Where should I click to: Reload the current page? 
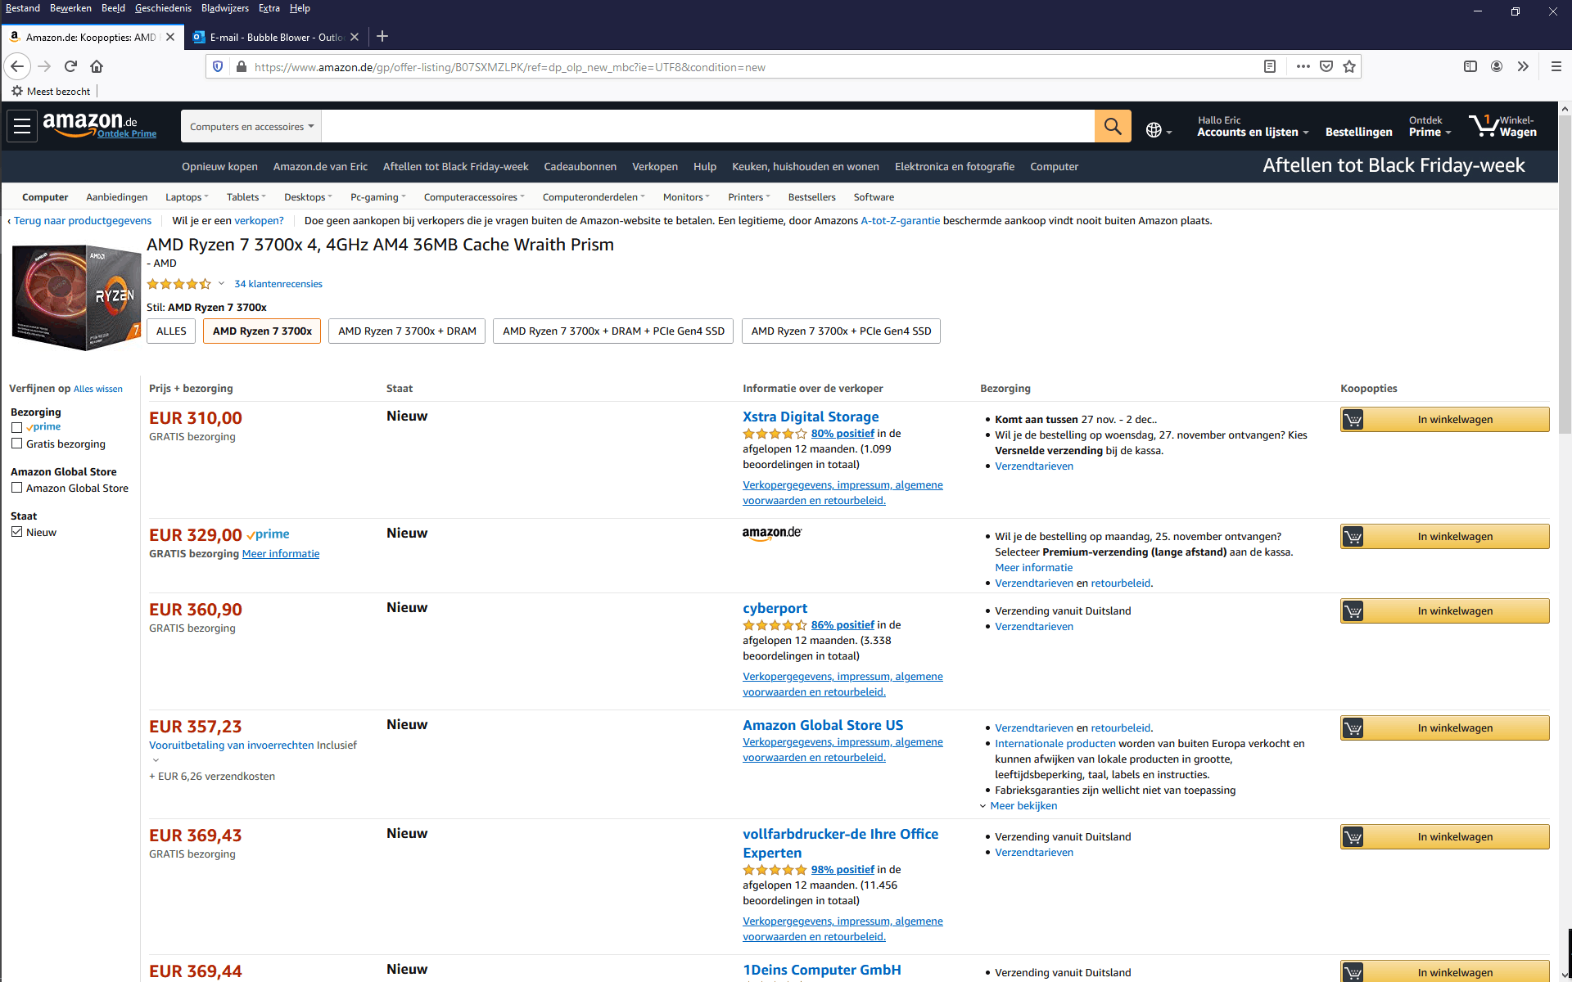coord(70,66)
